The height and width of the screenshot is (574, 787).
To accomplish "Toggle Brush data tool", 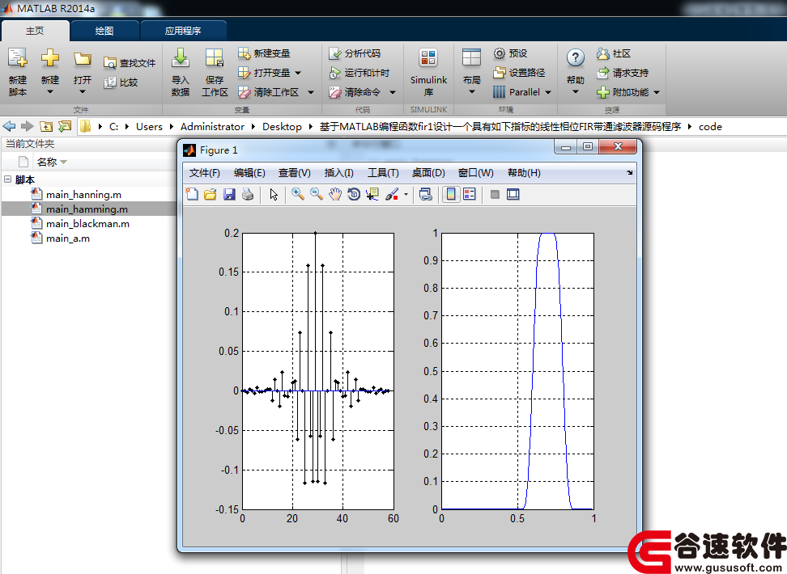I will pos(392,195).
